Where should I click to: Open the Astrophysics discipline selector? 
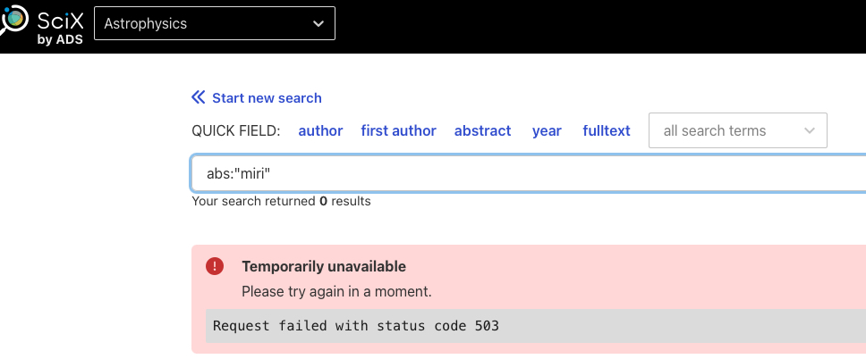pos(214,24)
